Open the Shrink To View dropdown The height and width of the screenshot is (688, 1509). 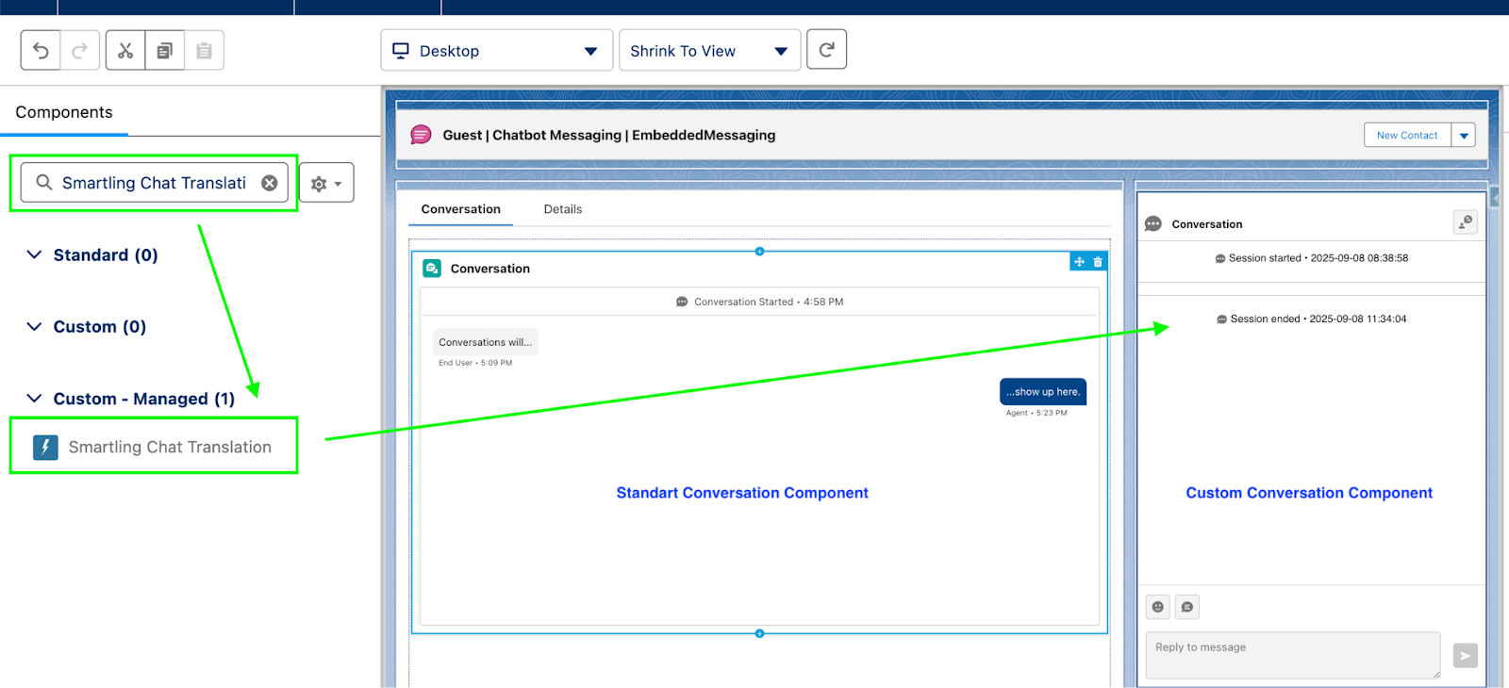tap(709, 51)
